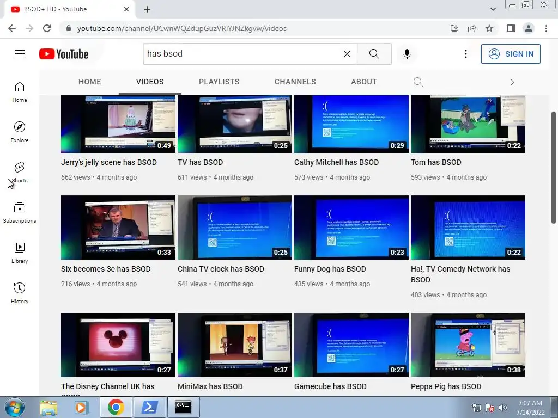Open PowerShell from taskbar
Viewport: 558px width, 418px height.
(x=149, y=407)
